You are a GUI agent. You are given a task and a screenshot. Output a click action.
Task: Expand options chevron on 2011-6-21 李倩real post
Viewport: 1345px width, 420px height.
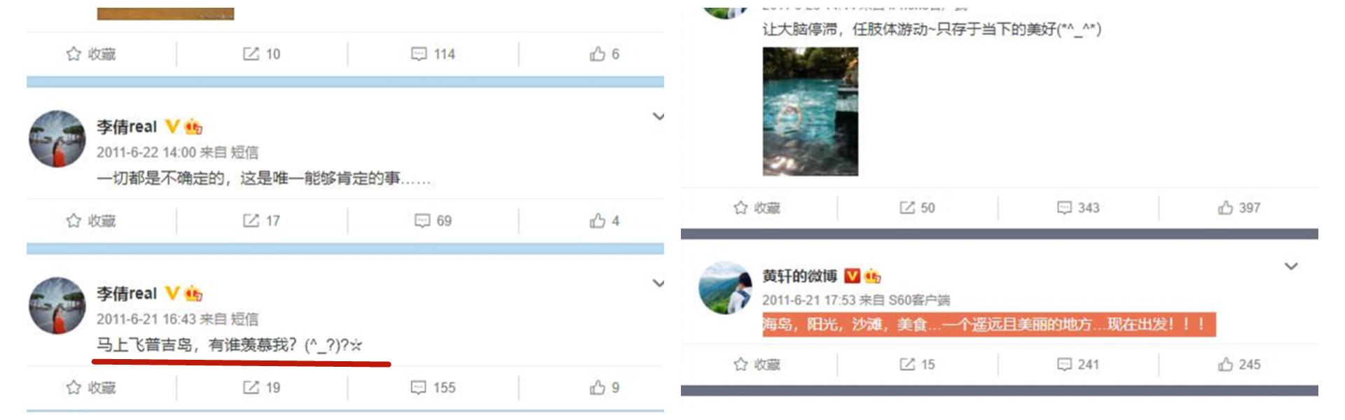[658, 283]
